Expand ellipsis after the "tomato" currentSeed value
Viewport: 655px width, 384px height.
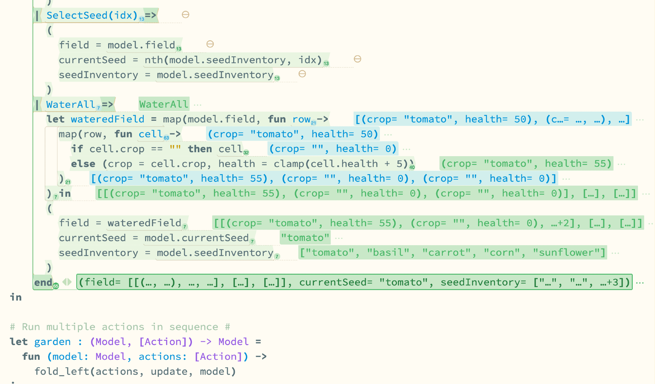click(339, 238)
